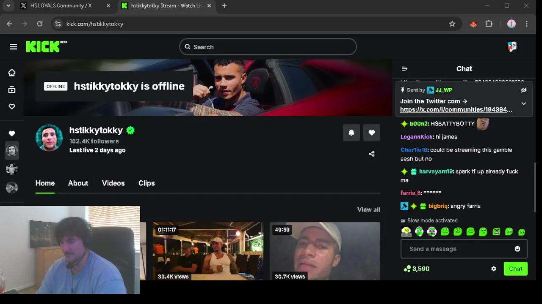Close the hstikkytokky Stream tab

209,5
